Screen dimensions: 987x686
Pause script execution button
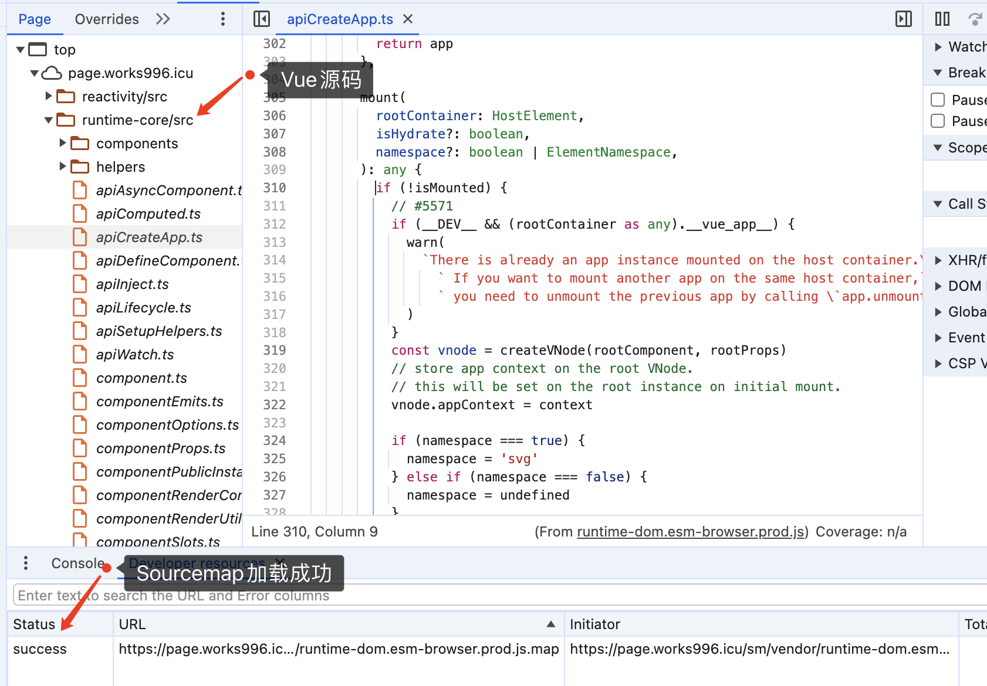coord(942,19)
